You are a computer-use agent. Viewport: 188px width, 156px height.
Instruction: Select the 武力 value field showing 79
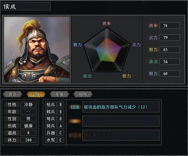pyautogui.click(x=169, y=38)
